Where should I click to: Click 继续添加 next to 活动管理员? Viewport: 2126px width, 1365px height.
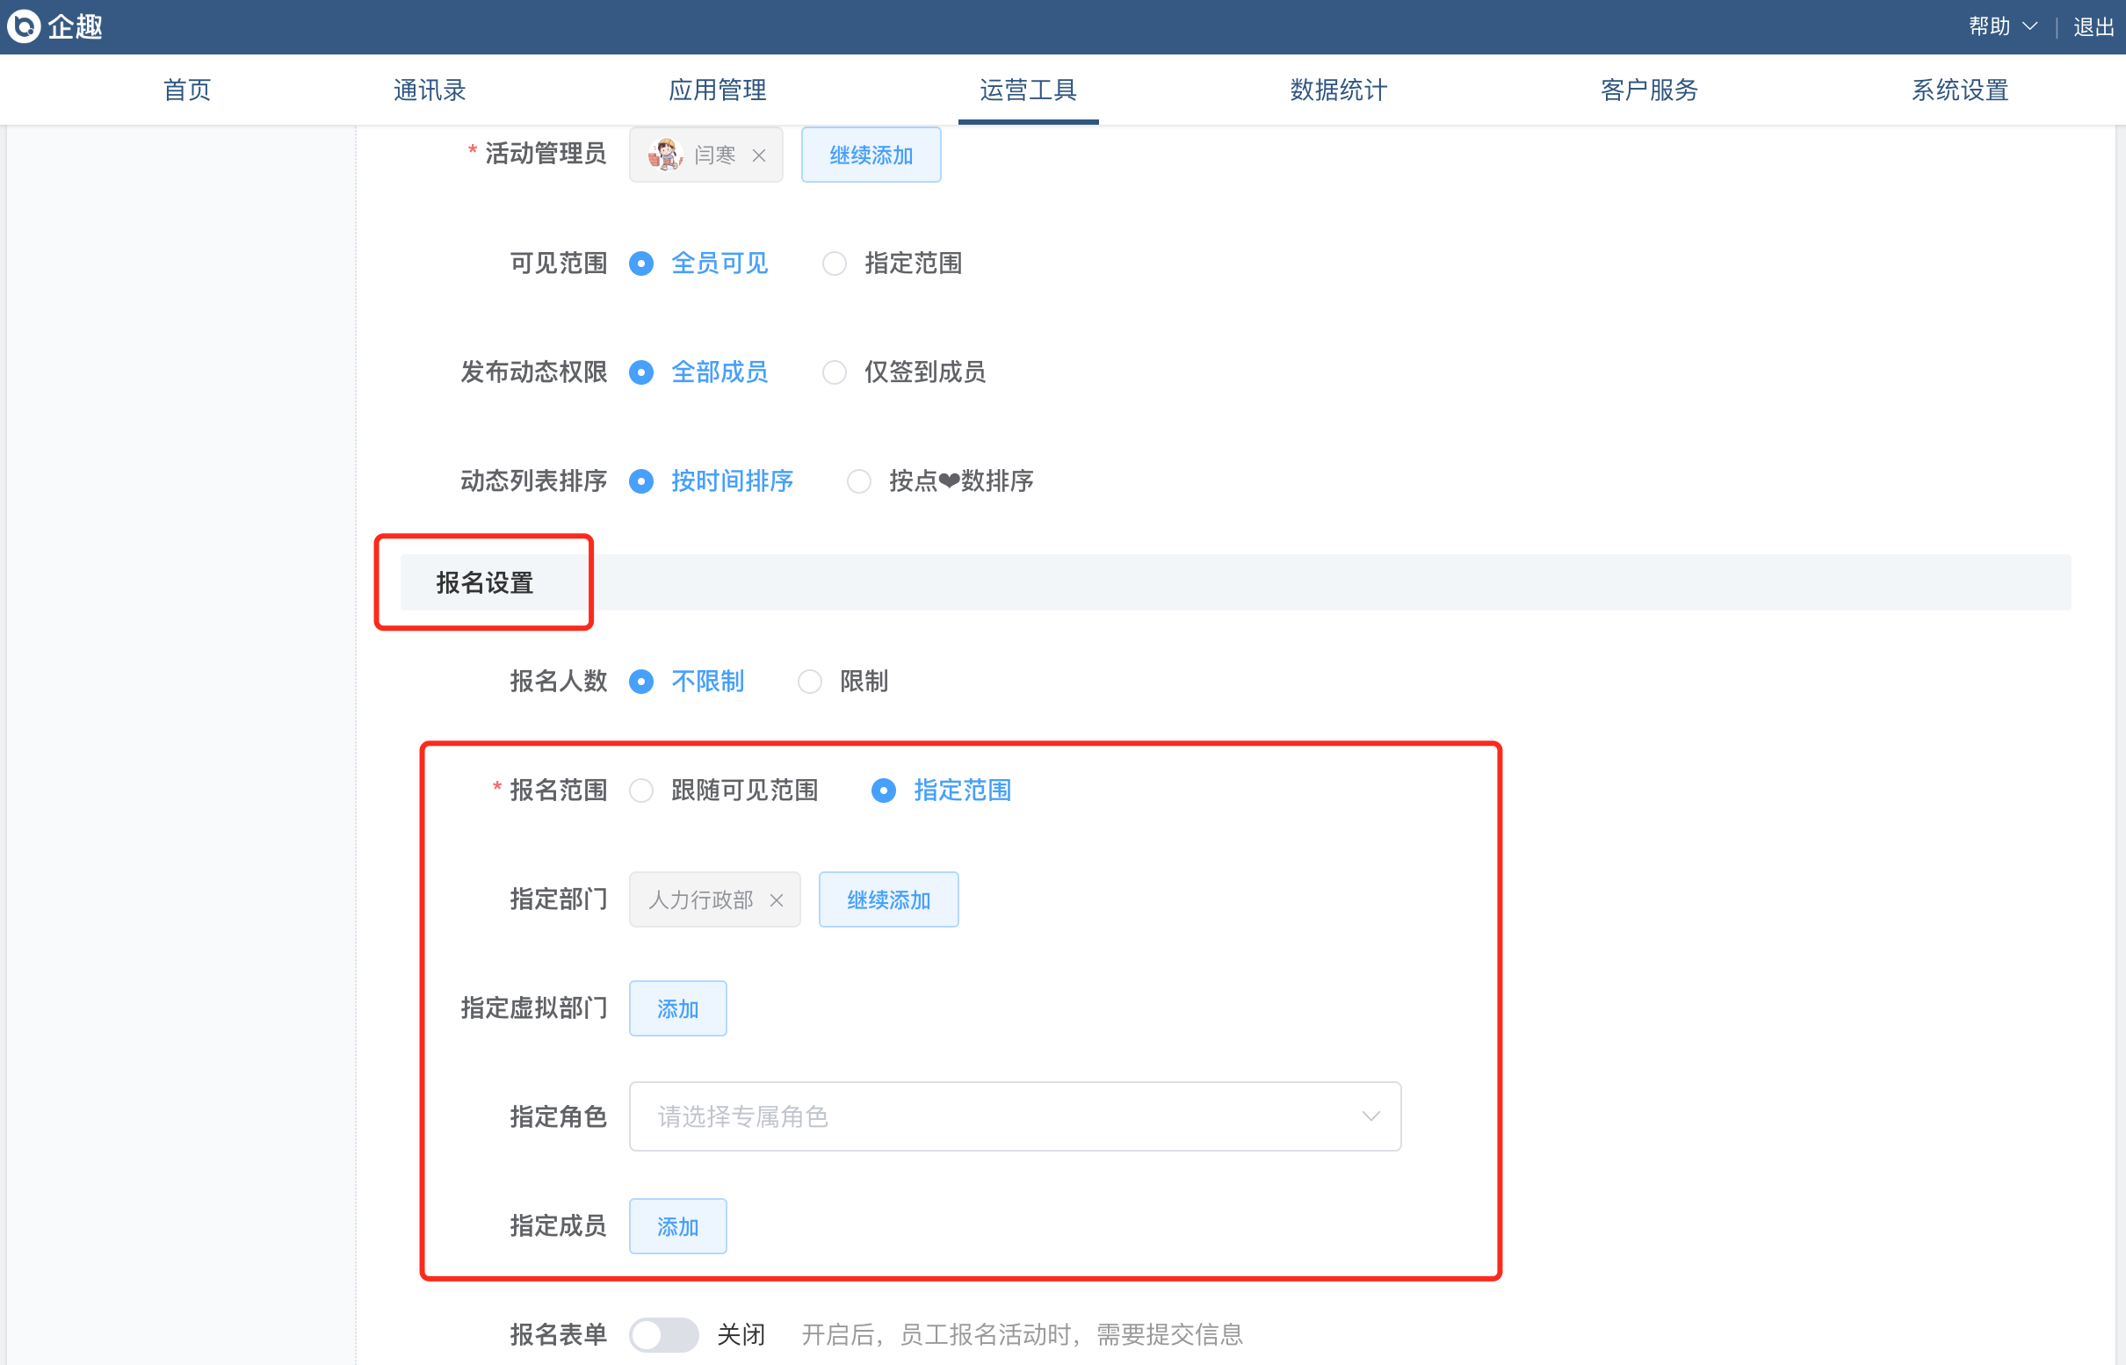871,156
